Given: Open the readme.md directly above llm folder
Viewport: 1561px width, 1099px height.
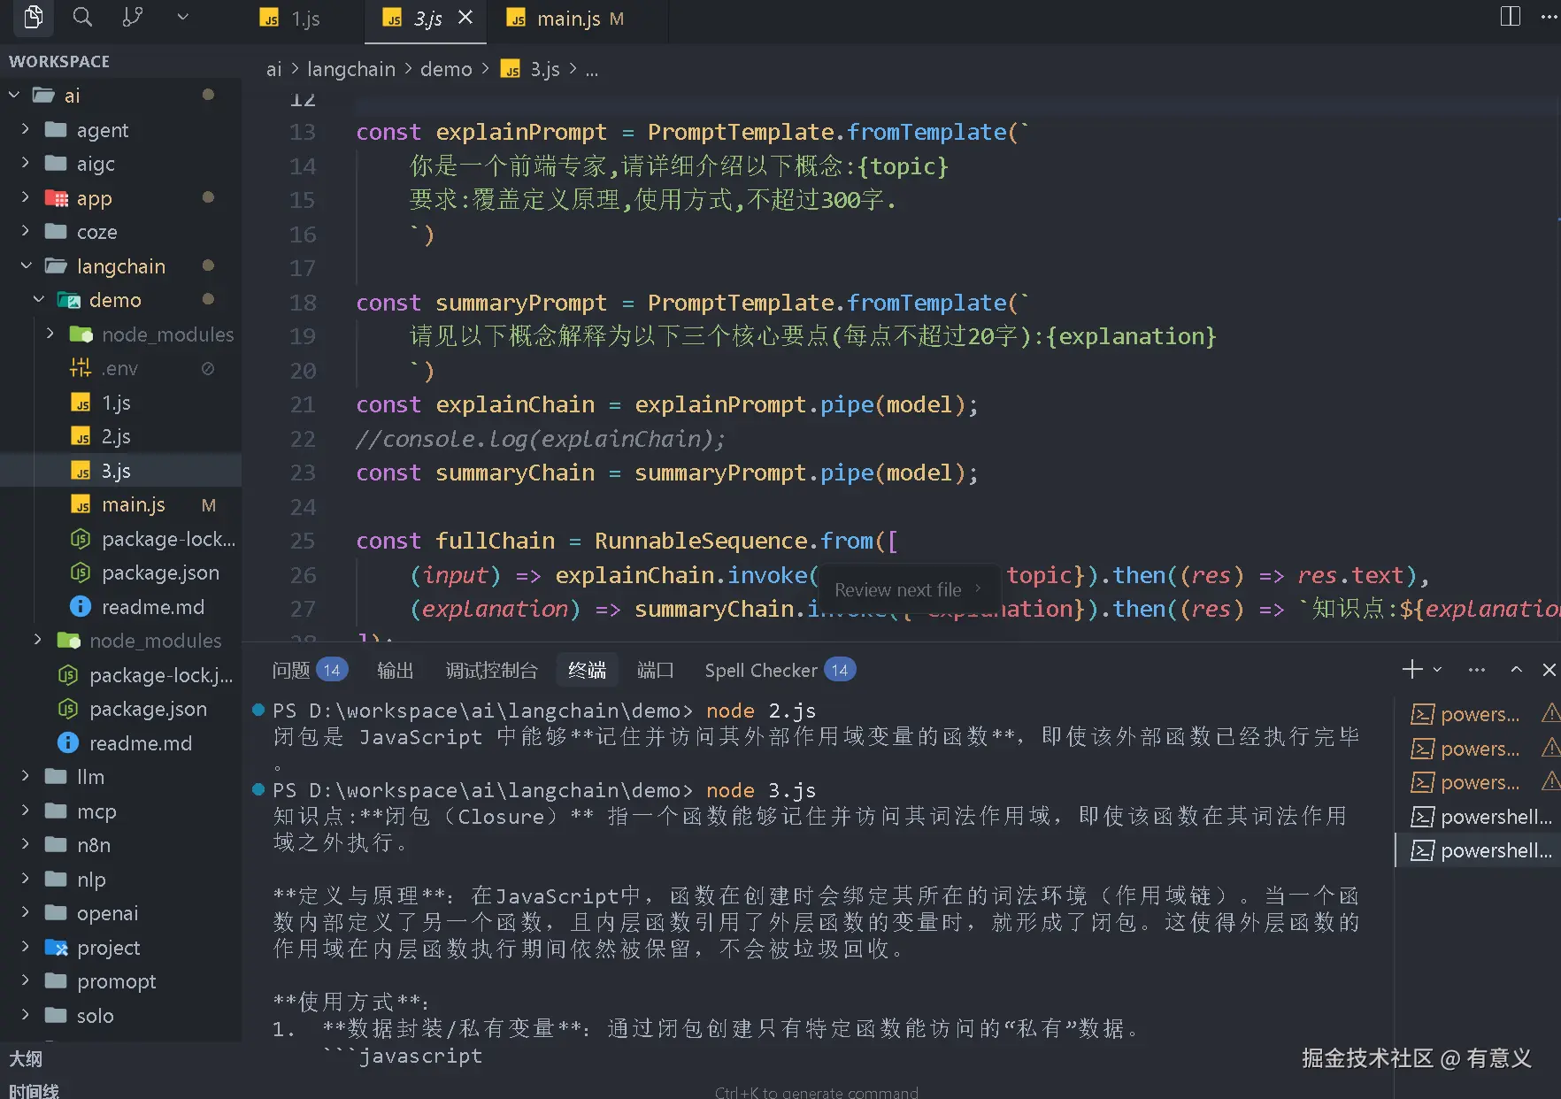Looking at the screenshot, I should point(120,743).
